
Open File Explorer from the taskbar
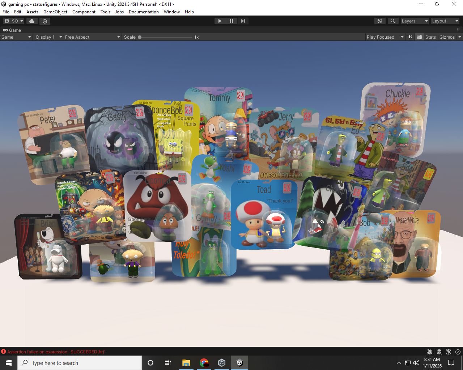pyautogui.click(x=186, y=363)
